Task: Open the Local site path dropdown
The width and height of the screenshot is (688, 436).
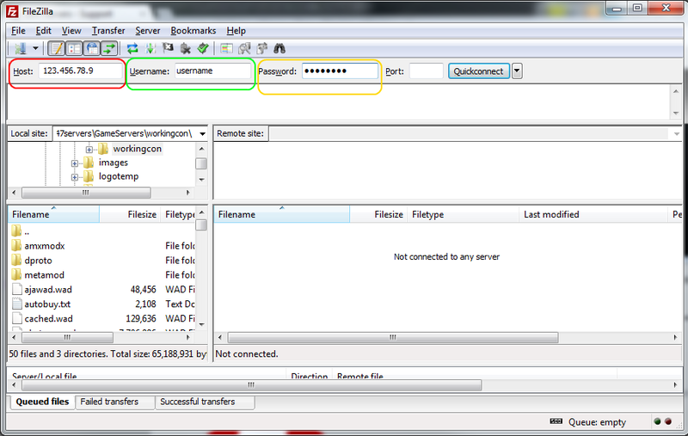Action: tap(202, 134)
